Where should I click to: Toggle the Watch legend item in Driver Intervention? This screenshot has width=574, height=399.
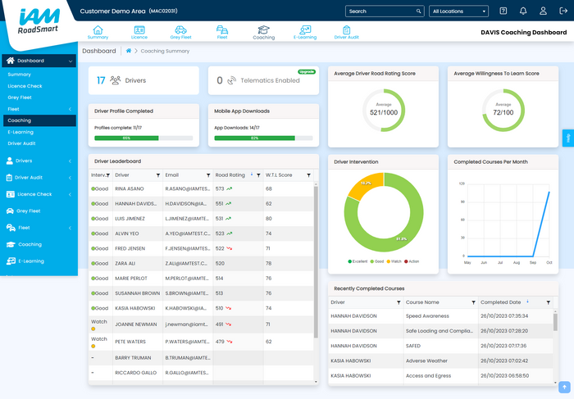point(395,261)
